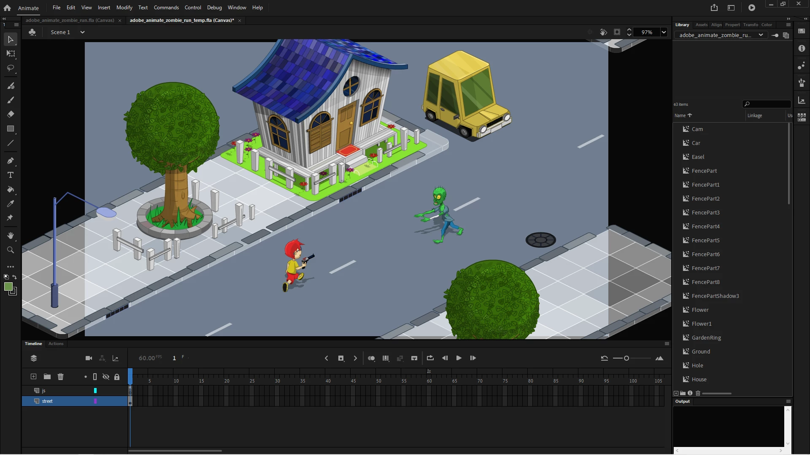Select the Free Transform tool

click(x=11, y=54)
